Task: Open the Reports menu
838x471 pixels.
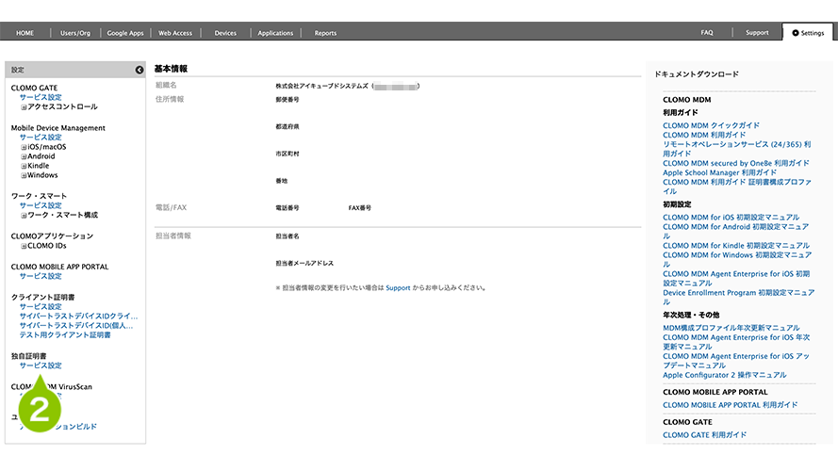Action: point(325,33)
